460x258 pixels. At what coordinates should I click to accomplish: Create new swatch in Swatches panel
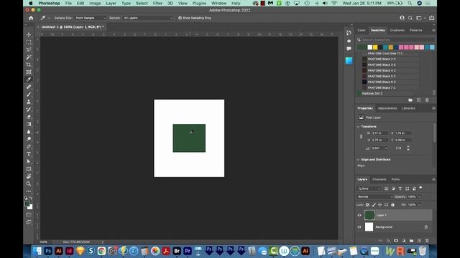[418, 100]
